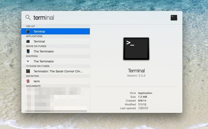The width and height of the screenshot is (208, 129).
Task: Click the Terminal title in the preview pane
Action: coord(136,71)
